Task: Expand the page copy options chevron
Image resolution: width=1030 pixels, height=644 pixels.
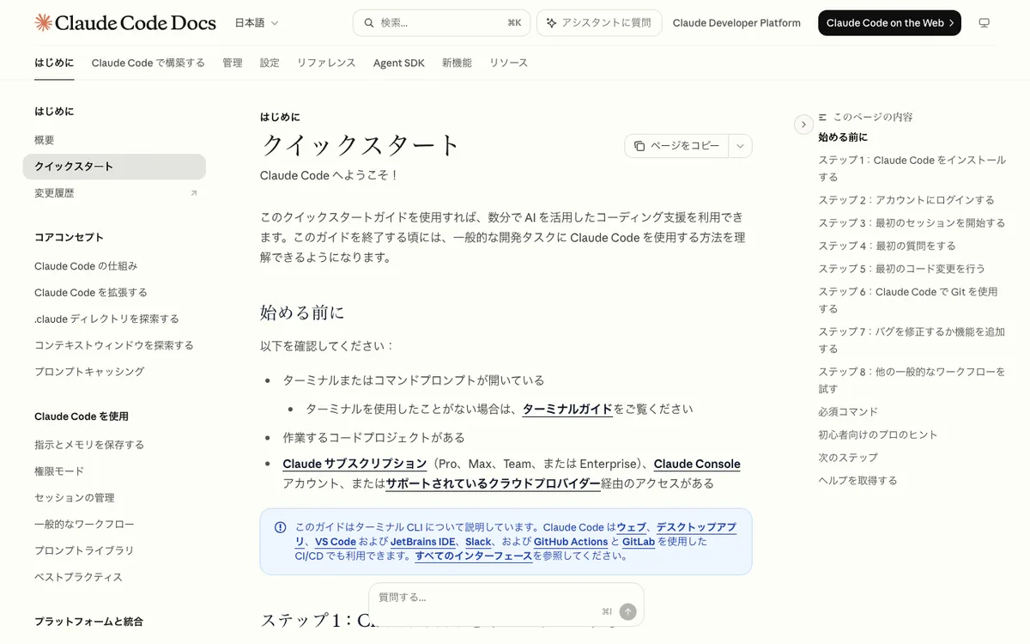Action: coord(741,146)
